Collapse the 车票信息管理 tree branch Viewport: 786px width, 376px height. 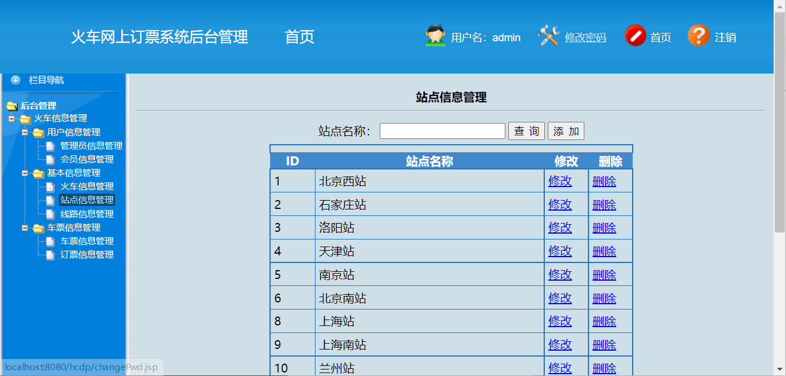coord(24,227)
